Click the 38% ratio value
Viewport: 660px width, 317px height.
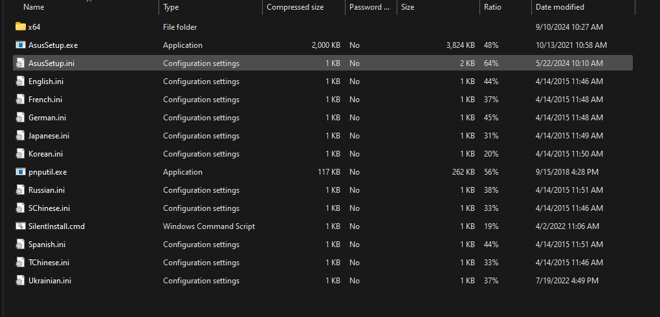coord(491,190)
